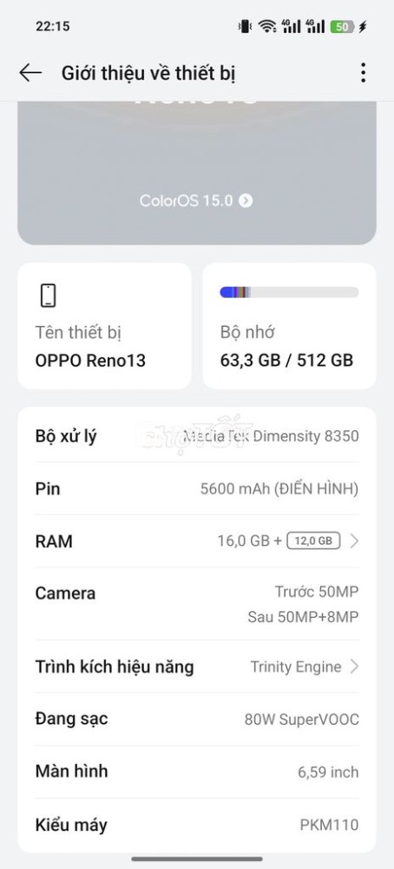Open the three-dot overflow menu

click(x=363, y=73)
